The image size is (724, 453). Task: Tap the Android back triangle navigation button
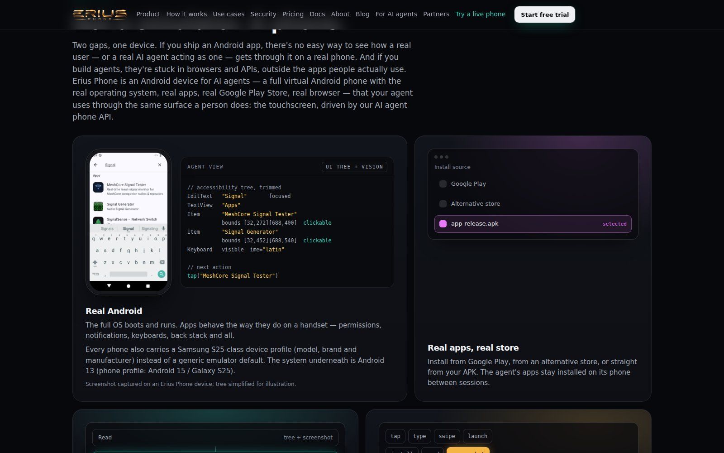point(109,286)
